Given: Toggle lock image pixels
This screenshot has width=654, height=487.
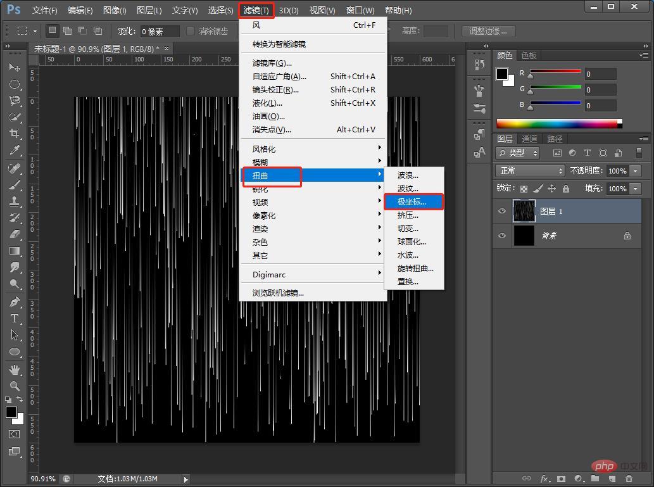Looking at the screenshot, I should [x=538, y=189].
